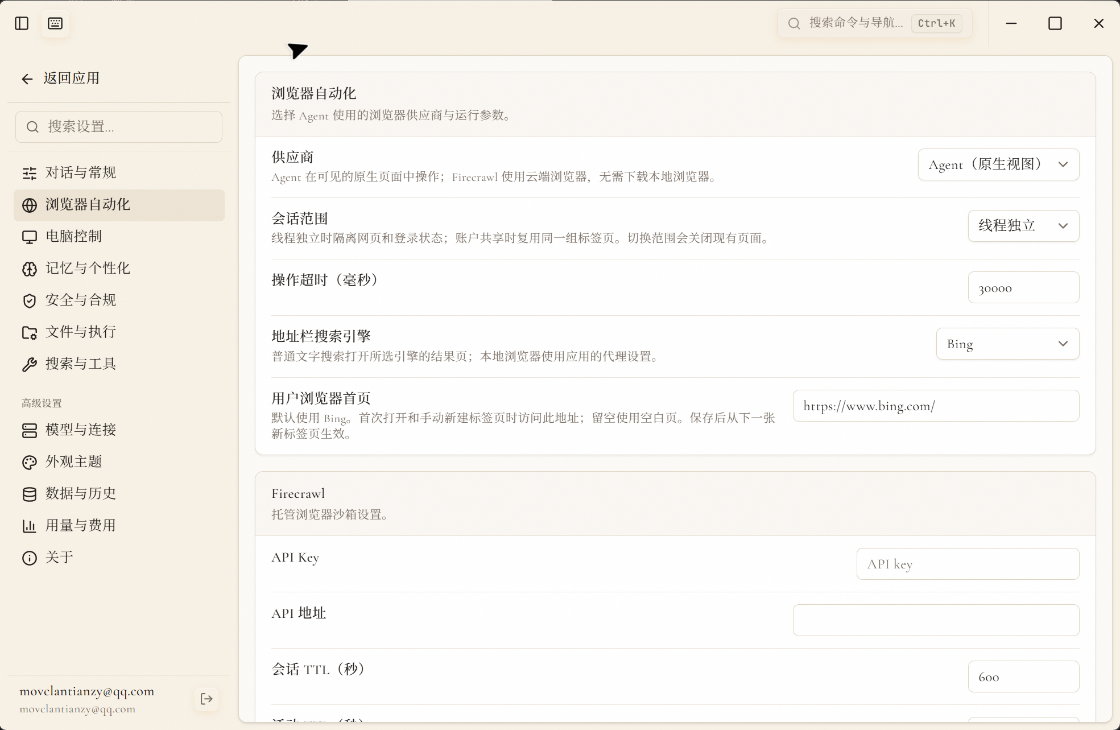Screen dimensions: 1120x730
Task: Click the movclantianzy@qq.com account name
Action: point(87,691)
